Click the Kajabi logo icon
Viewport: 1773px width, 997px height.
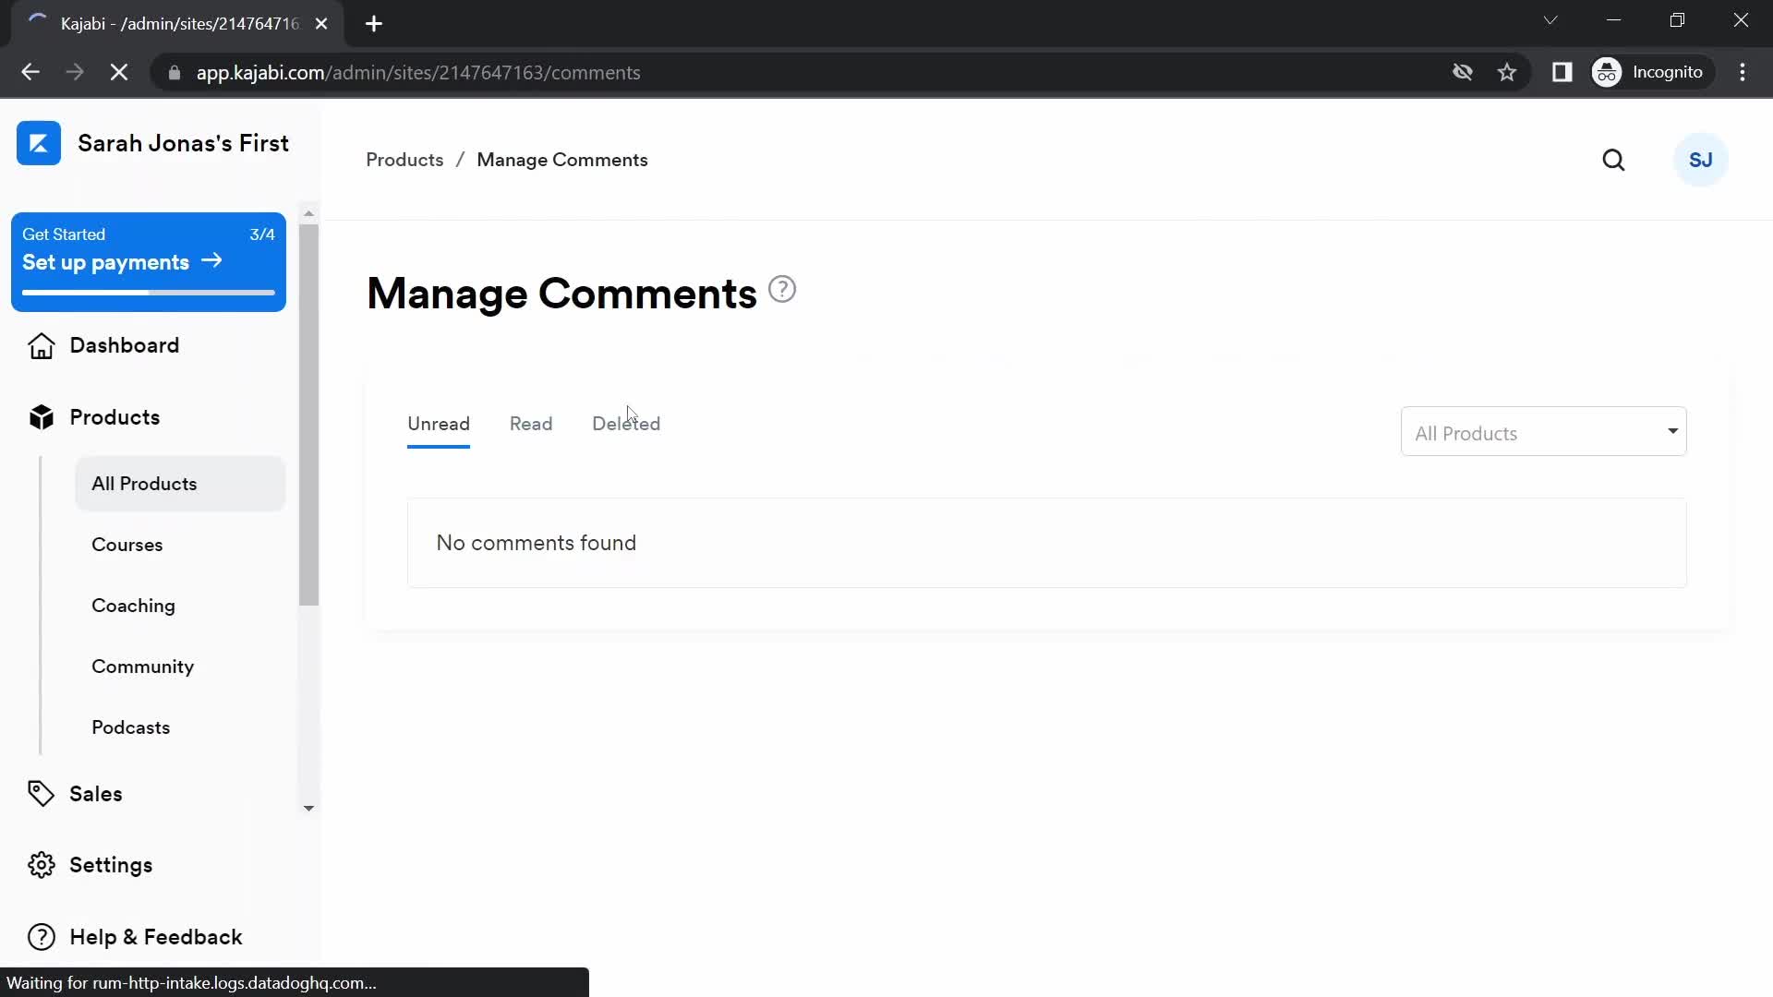[x=39, y=142]
